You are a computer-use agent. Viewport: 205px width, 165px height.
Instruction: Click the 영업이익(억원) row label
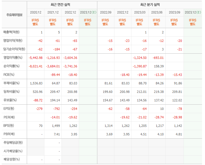13,40
